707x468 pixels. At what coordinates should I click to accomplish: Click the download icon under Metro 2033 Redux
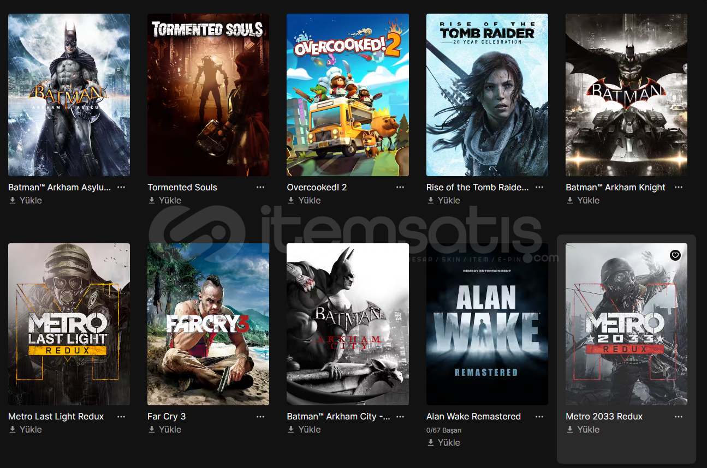pyautogui.click(x=570, y=429)
